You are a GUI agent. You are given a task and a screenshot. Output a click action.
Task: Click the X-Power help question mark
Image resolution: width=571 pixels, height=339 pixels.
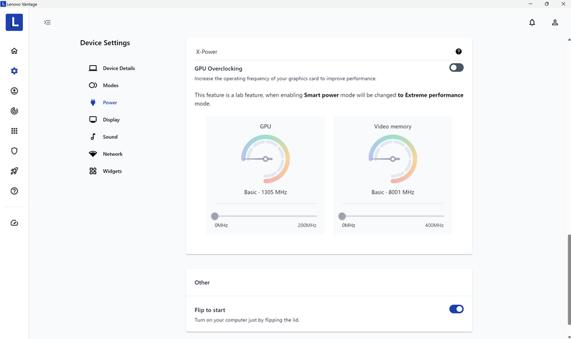pyautogui.click(x=459, y=52)
